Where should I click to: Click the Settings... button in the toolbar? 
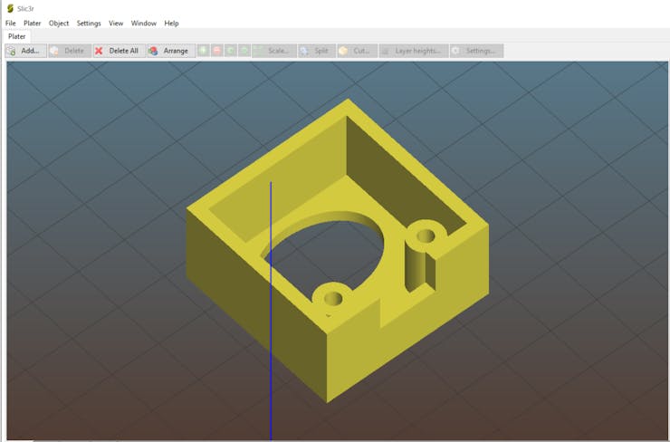tap(476, 51)
